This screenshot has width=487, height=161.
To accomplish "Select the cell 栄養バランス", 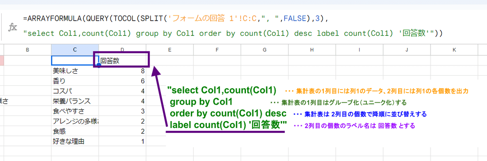I will tap(75, 101).
